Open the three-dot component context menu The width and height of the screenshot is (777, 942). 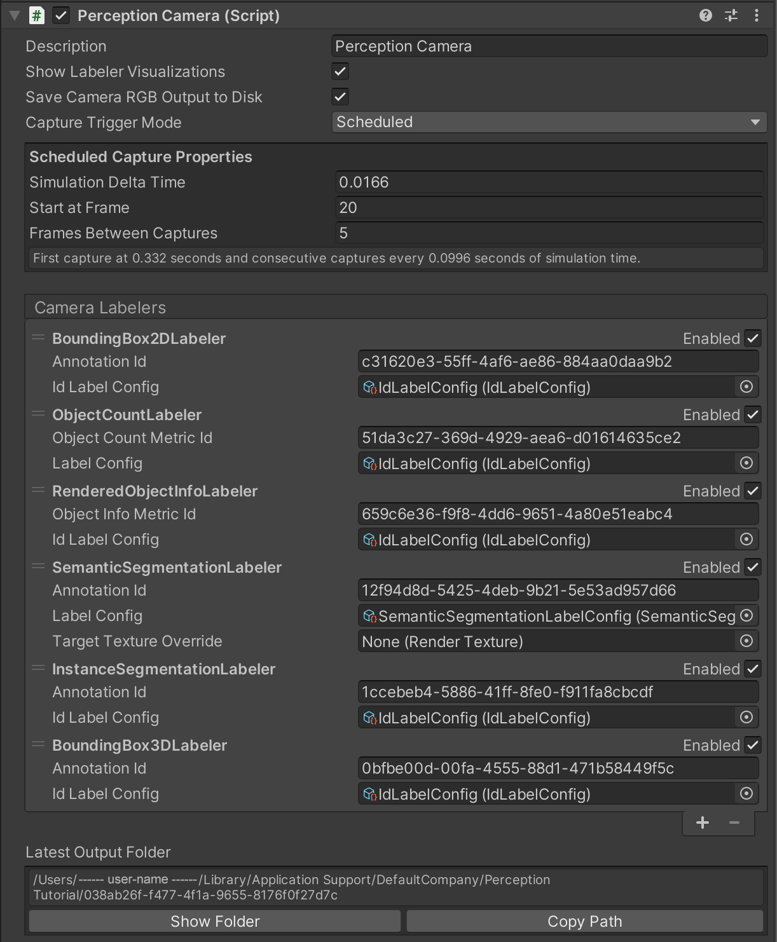(756, 16)
